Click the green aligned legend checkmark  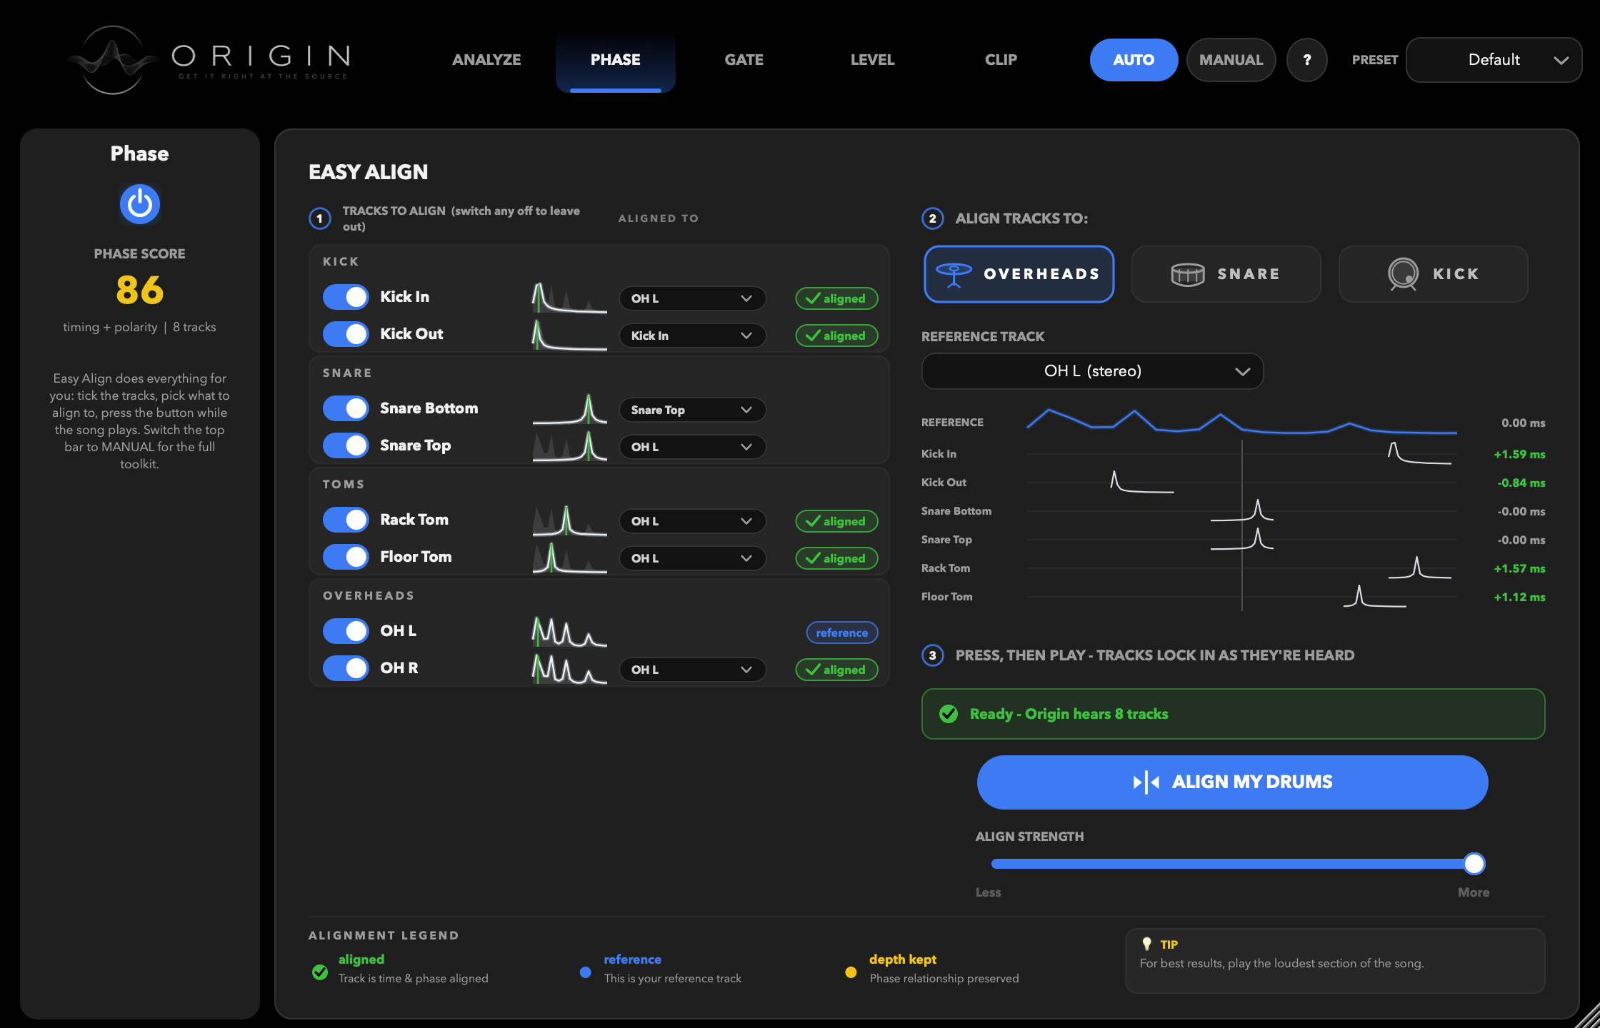pos(320,972)
